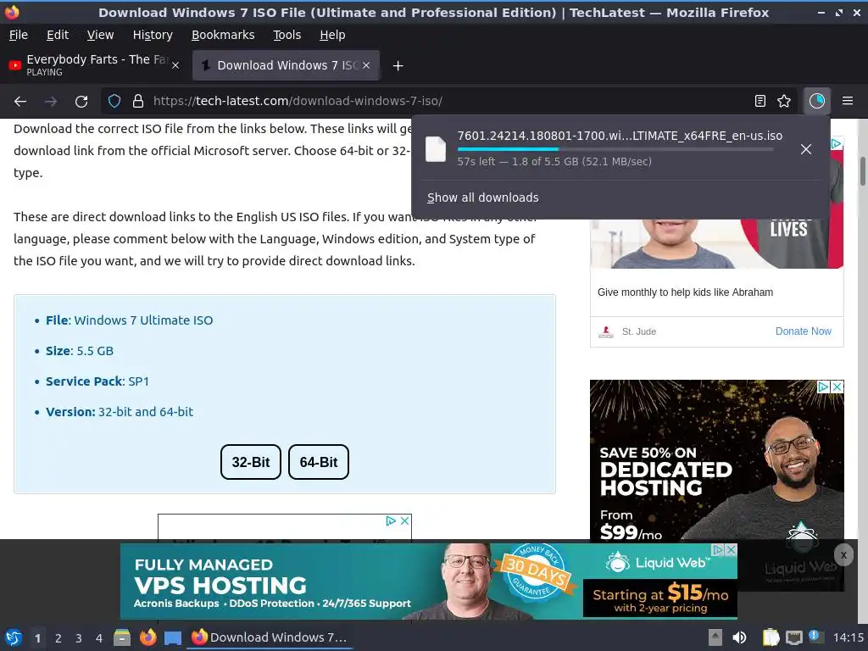The image size is (868, 651).
Task: Go back to the previous page
Action: click(20, 102)
